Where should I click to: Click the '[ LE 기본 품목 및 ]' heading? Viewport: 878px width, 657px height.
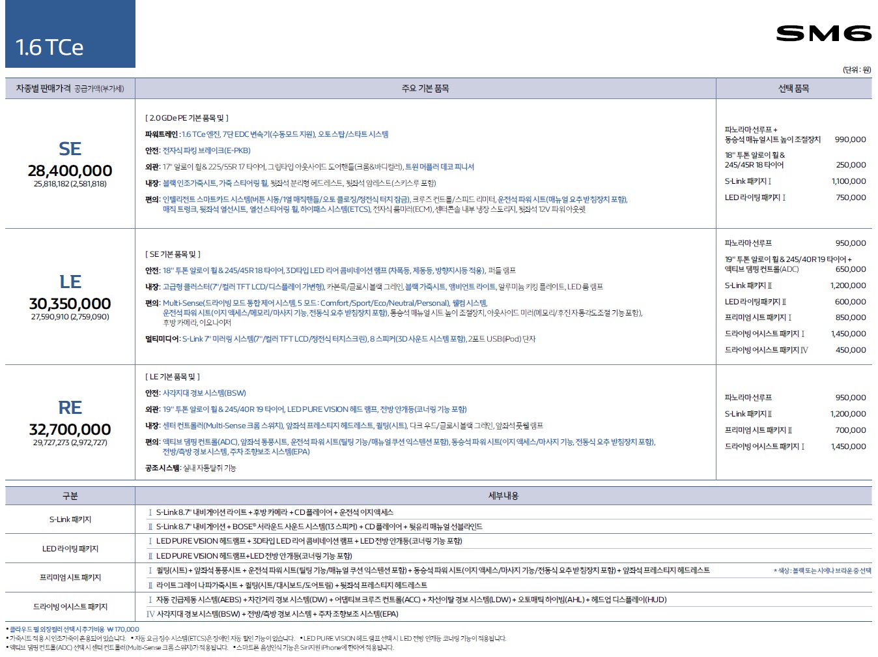tap(172, 377)
